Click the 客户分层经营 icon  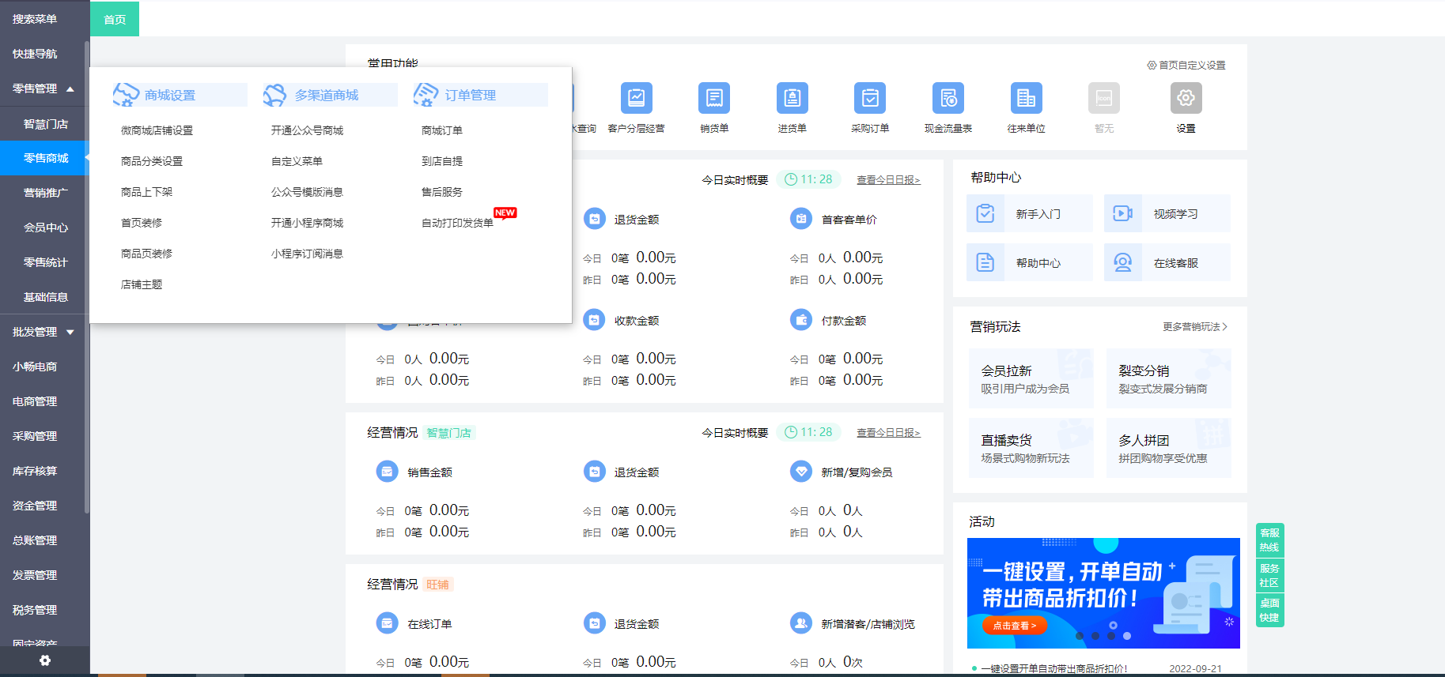(x=636, y=99)
